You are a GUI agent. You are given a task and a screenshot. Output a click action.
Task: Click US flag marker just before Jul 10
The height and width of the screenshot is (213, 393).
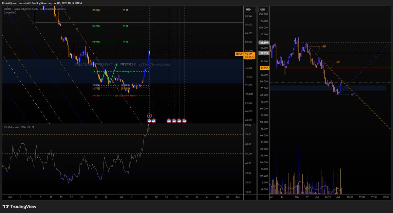click(154, 121)
